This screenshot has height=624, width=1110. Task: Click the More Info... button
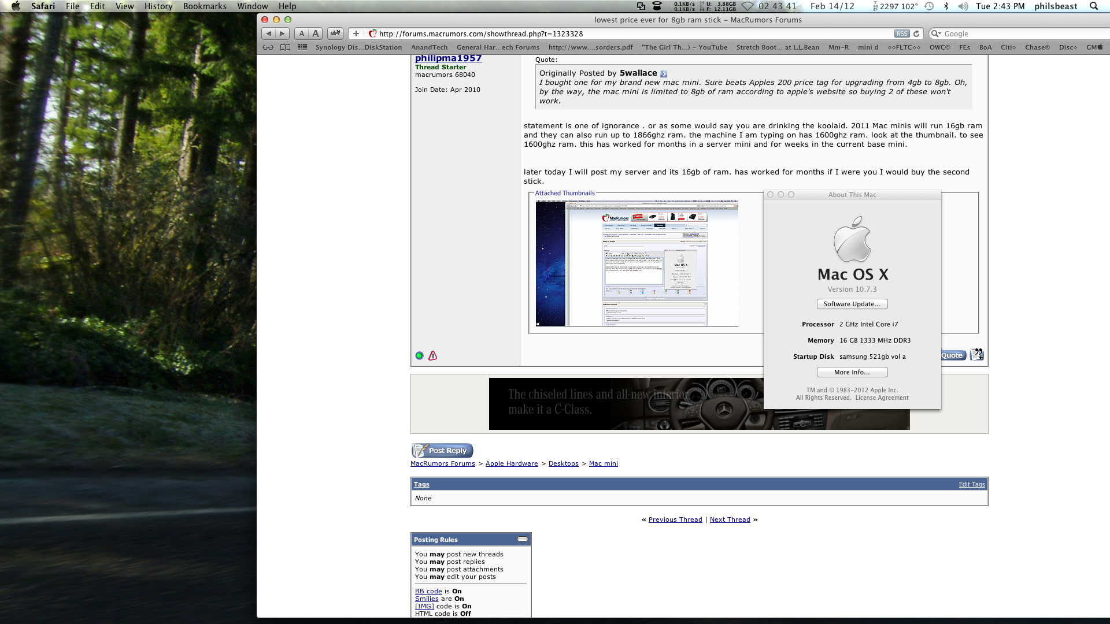(852, 372)
